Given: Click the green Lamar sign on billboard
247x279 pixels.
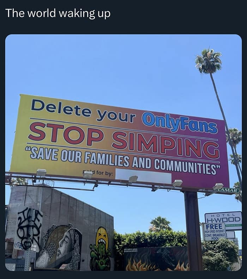Looking at the screenshot, I should click(229, 190).
